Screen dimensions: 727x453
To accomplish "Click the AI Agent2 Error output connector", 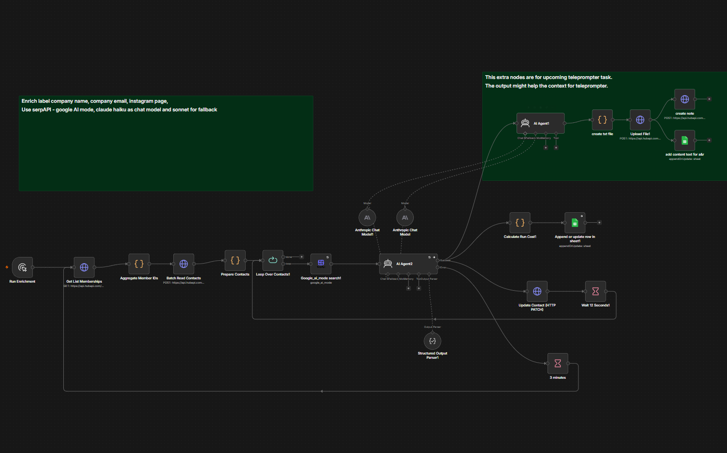I will 438,267.
